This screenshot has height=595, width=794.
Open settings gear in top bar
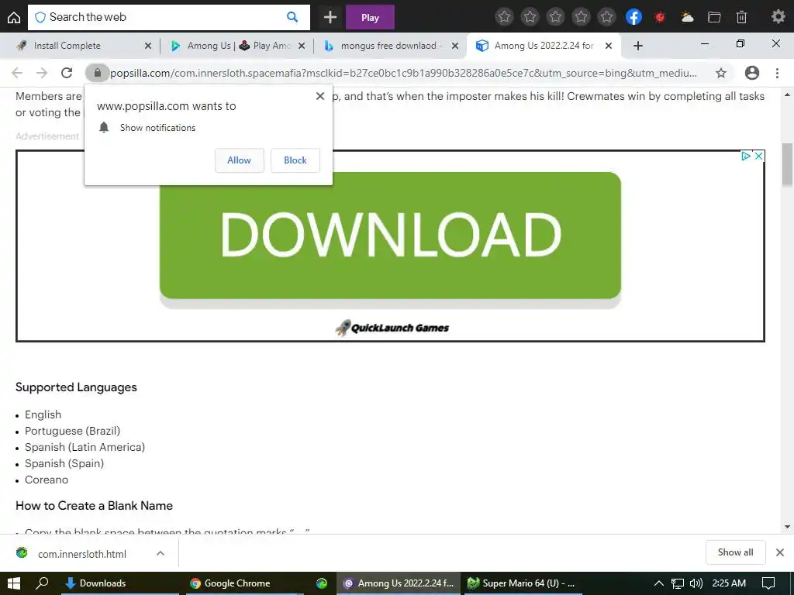[778, 17]
